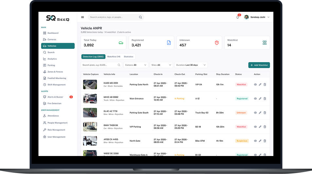312x174 pixels.
Task: View details for the MH12 AB 9982 row
Action: click(x=255, y=99)
